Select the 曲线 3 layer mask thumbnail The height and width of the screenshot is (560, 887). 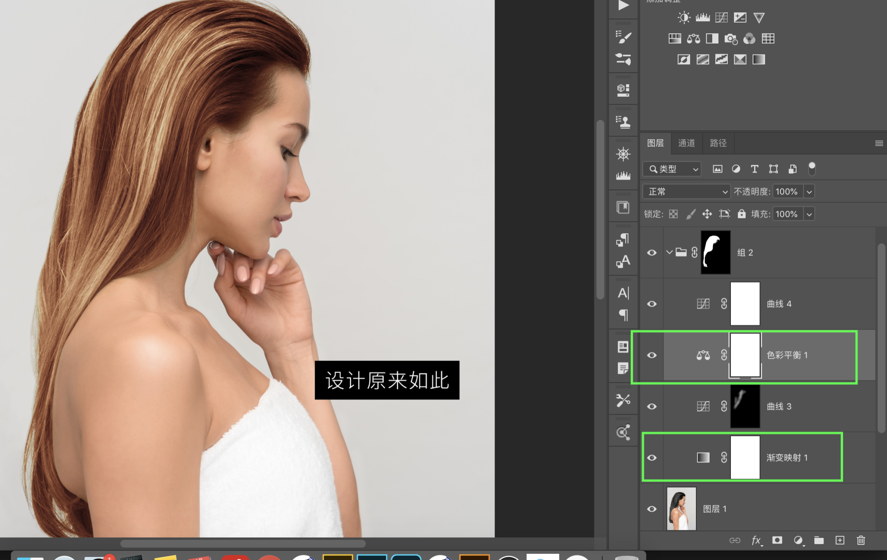click(745, 406)
